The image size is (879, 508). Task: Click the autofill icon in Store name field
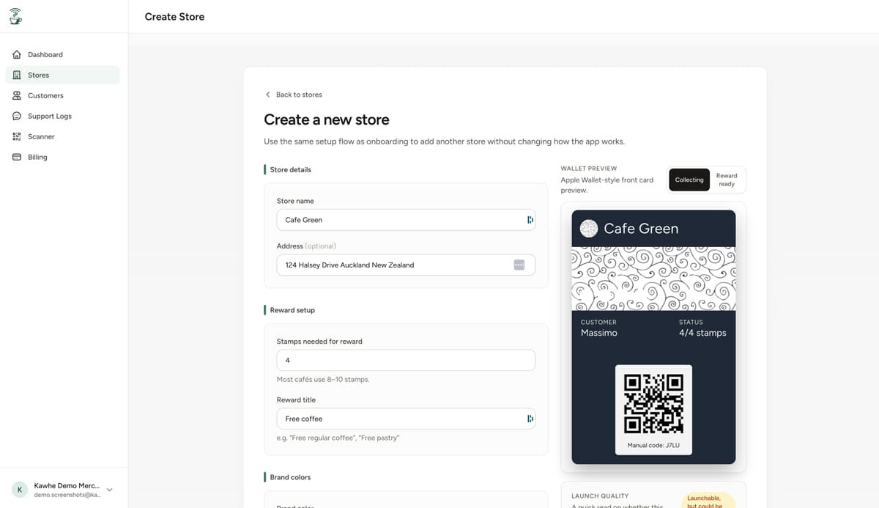pyautogui.click(x=530, y=220)
